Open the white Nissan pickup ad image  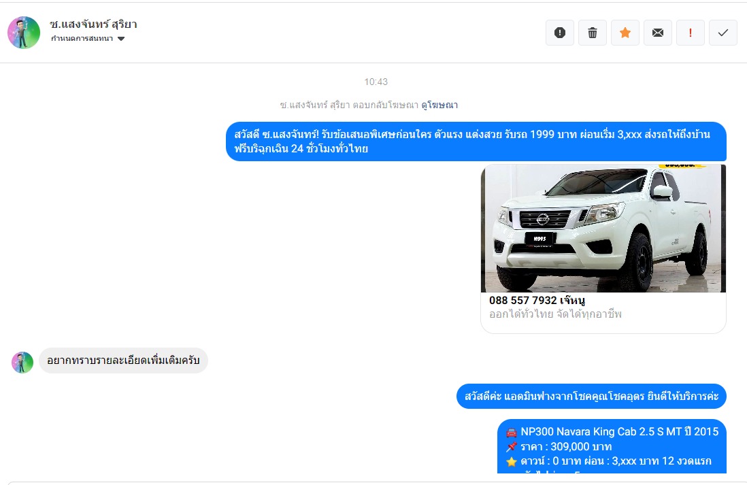point(603,228)
